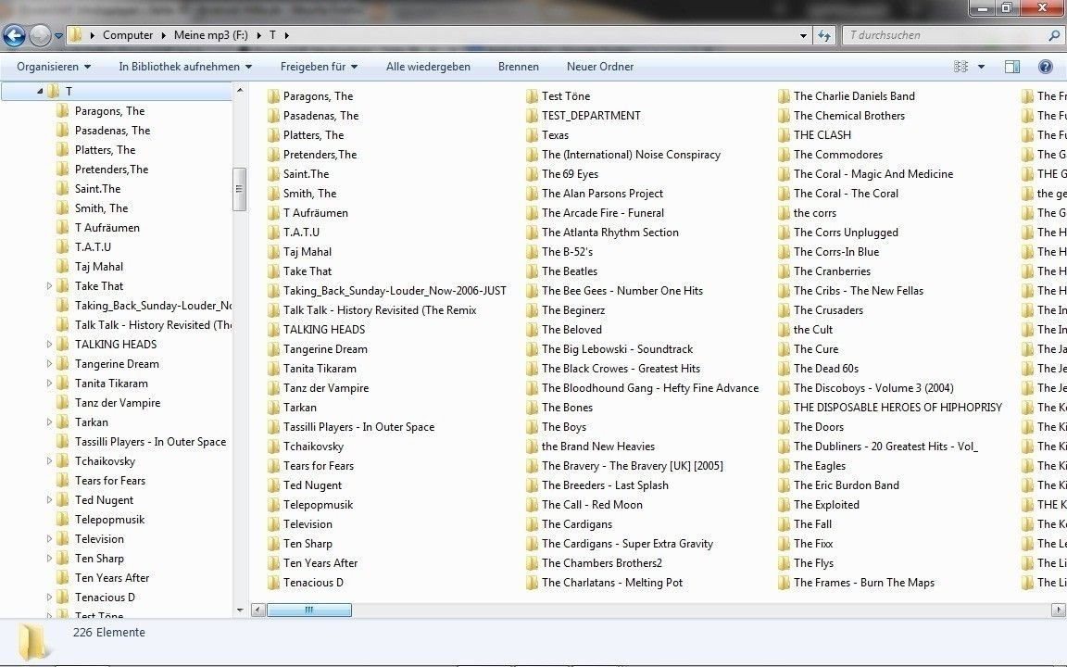The image size is (1067, 667).
Task: Go back using the Back arrow button
Action: pos(14,35)
